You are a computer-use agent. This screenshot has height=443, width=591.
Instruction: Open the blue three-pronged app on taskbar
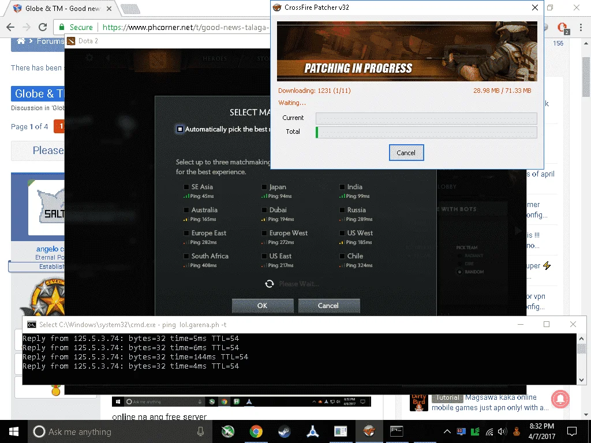[x=312, y=431]
